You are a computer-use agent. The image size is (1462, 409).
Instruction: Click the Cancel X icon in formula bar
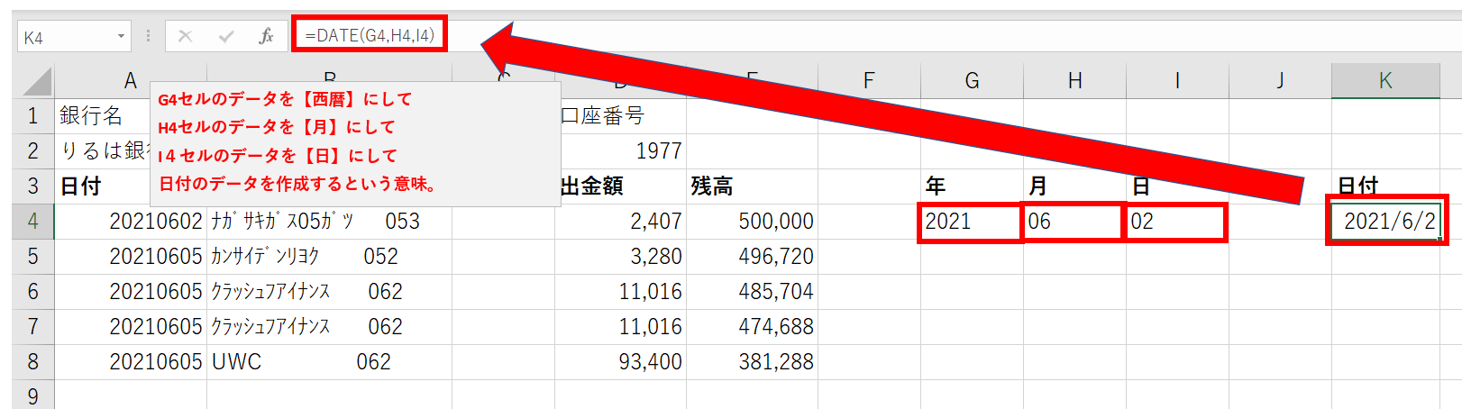click(x=186, y=36)
